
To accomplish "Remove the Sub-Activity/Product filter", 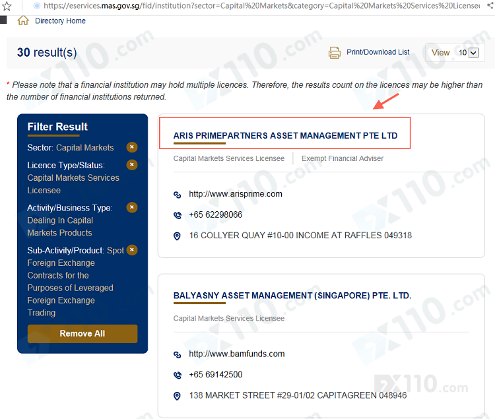I will [132, 250].
